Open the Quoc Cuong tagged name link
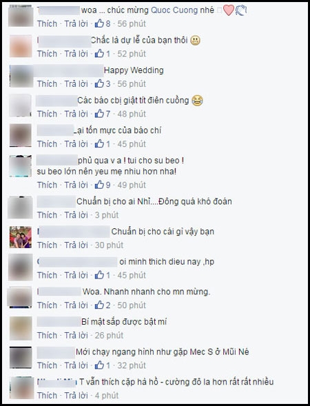This screenshot has width=310, height=406. (183, 10)
